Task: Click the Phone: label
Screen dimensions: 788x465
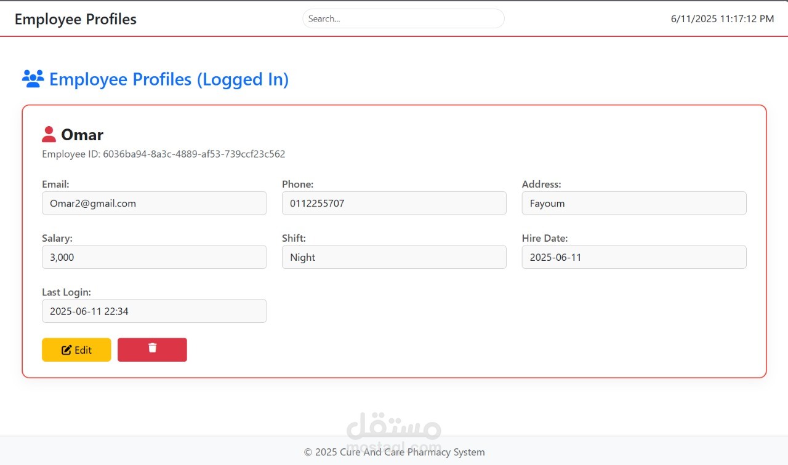Action: (x=298, y=184)
